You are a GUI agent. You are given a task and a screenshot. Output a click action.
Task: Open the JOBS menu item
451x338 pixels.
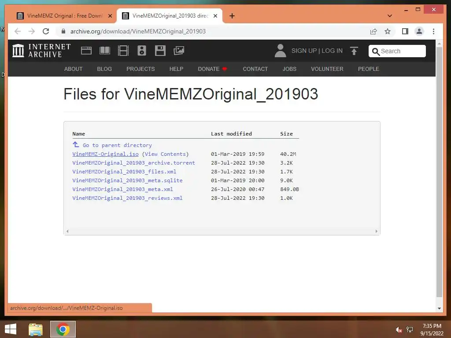tap(289, 69)
